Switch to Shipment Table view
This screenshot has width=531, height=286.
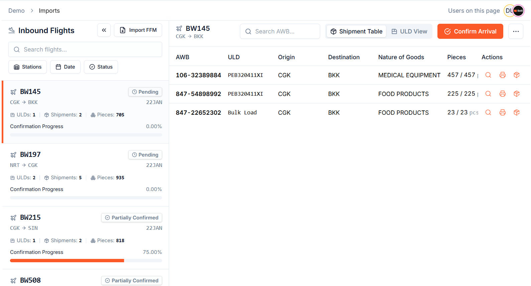pos(356,31)
